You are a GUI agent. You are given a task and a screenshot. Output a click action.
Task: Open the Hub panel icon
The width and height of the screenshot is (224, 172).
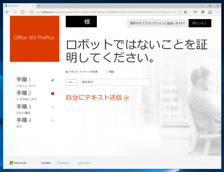(195, 12)
